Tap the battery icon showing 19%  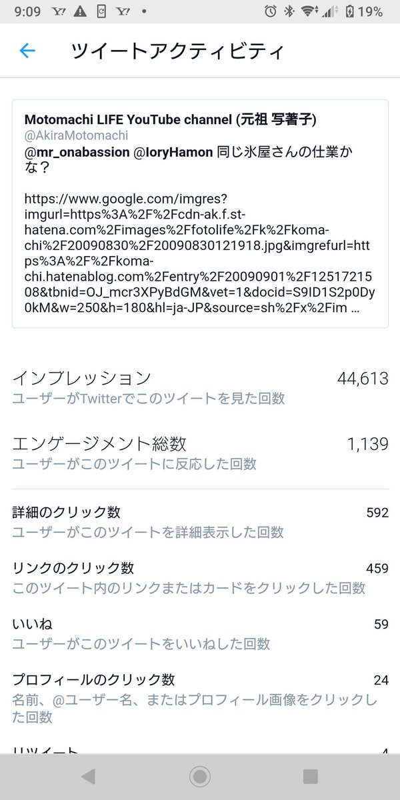point(349,11)
